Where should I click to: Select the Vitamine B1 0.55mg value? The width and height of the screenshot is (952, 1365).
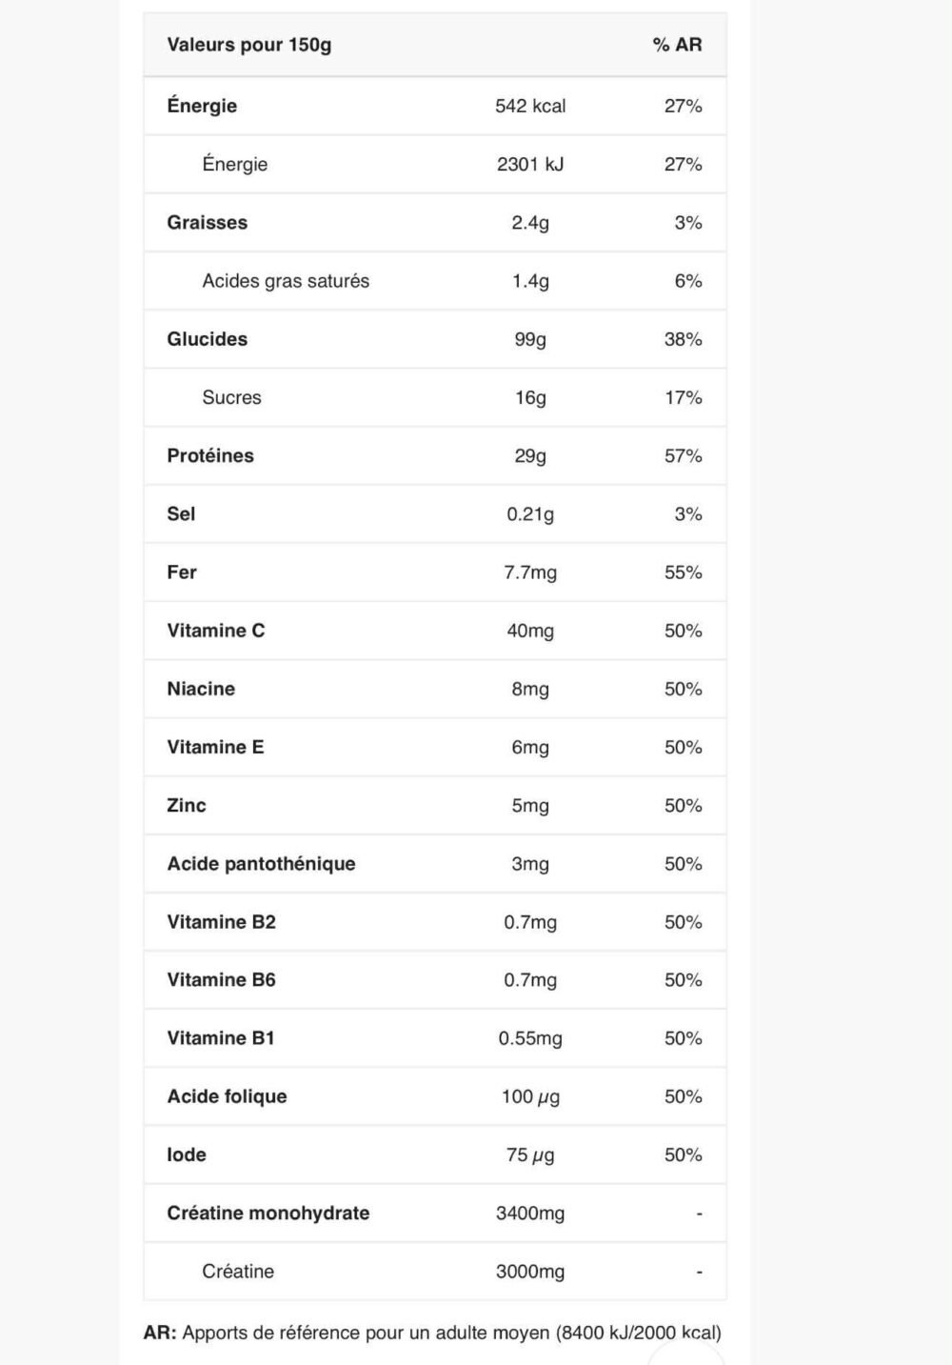(x=530, y=1038)
